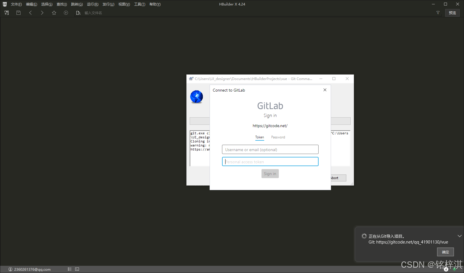
Task: Select the Token tab
Action: pyautogui.click(x=260, y=137)
